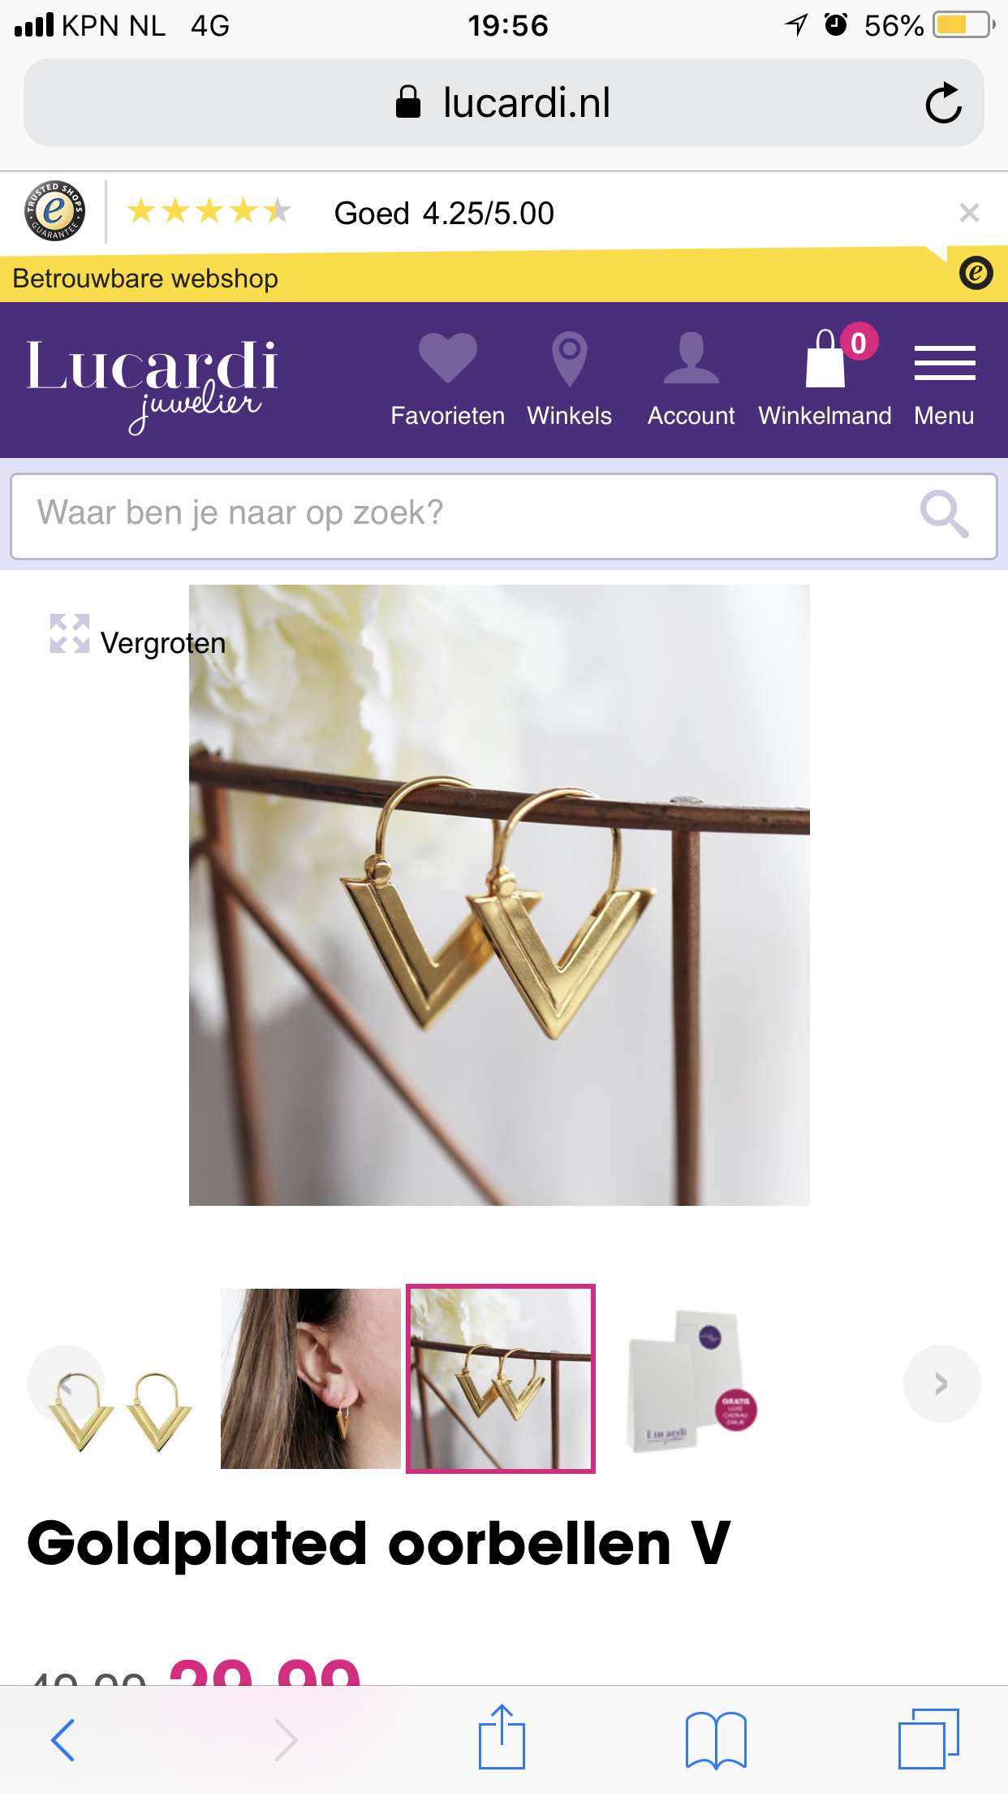Select the gift packaging thumbnail

[690, 1379]
